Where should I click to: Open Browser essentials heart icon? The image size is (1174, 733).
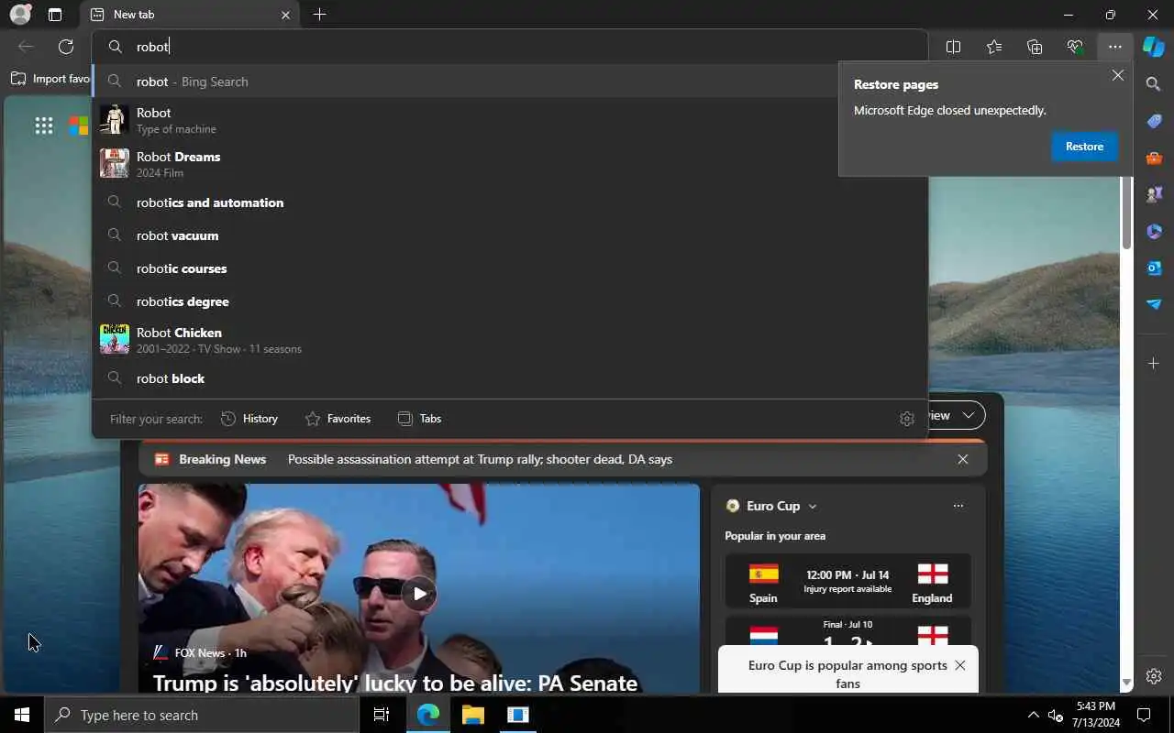click(x=1075, y=47)
